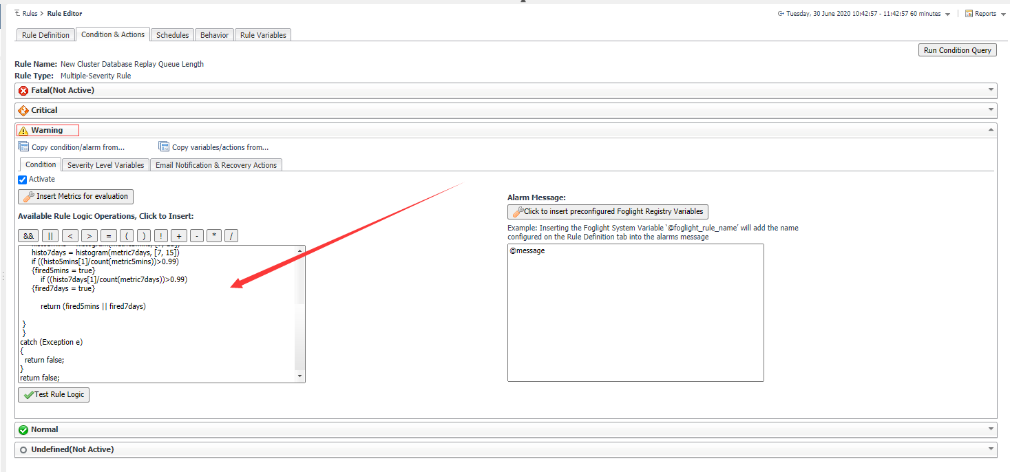Click the Run Condition Query button
1010x472 pixels.
[957, 50]
